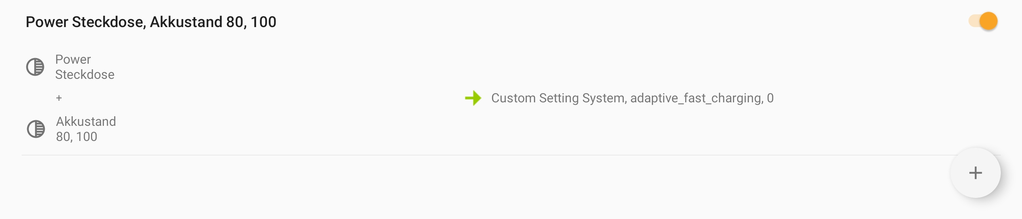Open the Akkustand 80, 100 condition label
Viewport: 1022px width, 219px height.
[x=86, y=129]
